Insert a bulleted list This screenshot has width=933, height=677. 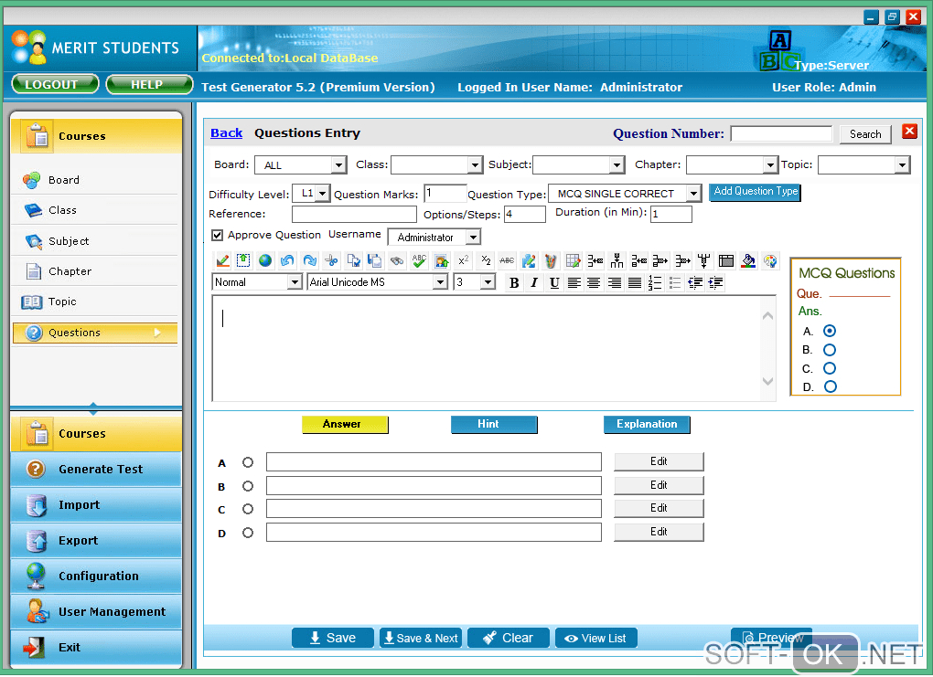coord(675,283)
